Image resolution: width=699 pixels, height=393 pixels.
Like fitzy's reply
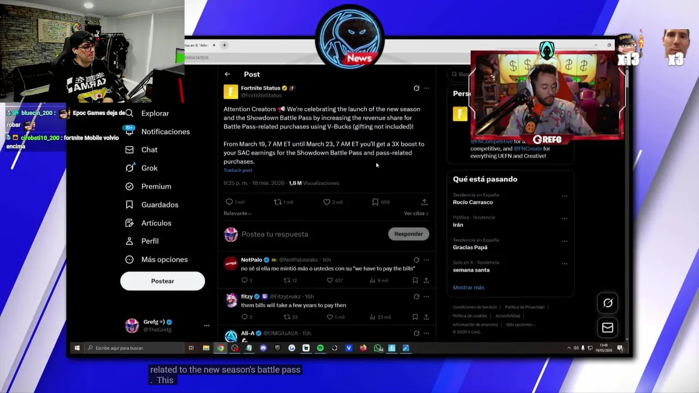tap(329, 317)
